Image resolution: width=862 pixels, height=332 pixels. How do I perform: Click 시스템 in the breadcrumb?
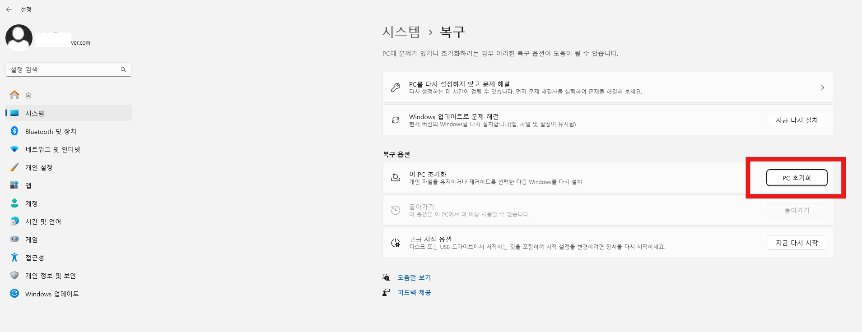point(401,32)
